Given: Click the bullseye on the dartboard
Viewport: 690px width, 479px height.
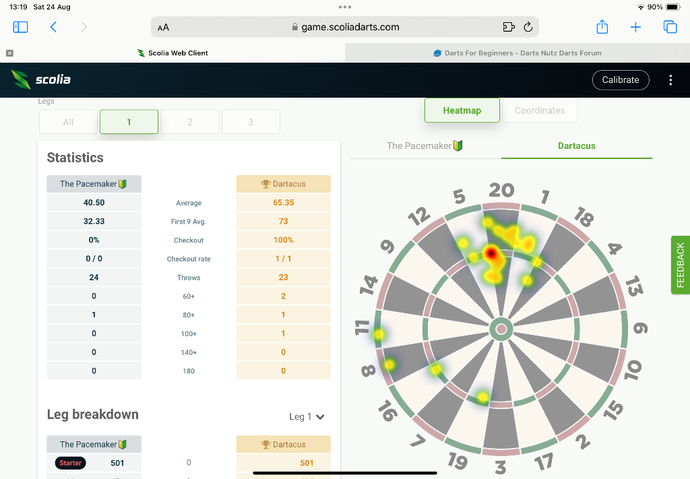Looking at the screenshot, I should tap(501, 329).
